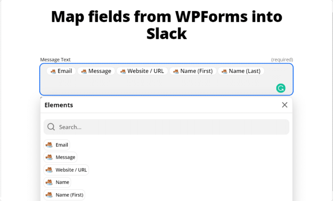Image resolution: width=333 pixels, height=201 pixels.
Task: Close the Elements panel
Action: coord(285,105)
